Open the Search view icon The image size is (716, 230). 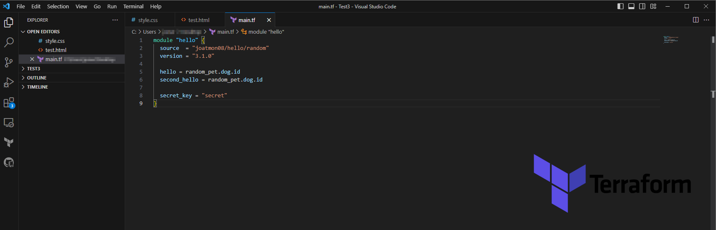[9, 42]
